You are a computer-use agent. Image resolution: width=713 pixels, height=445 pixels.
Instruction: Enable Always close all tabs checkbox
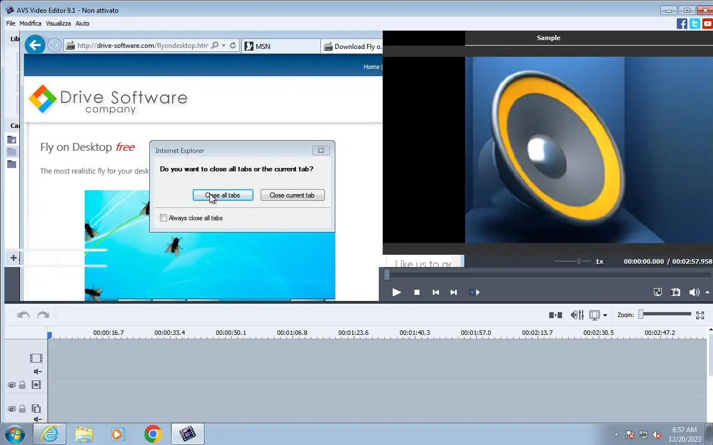[x=163, y=218]
